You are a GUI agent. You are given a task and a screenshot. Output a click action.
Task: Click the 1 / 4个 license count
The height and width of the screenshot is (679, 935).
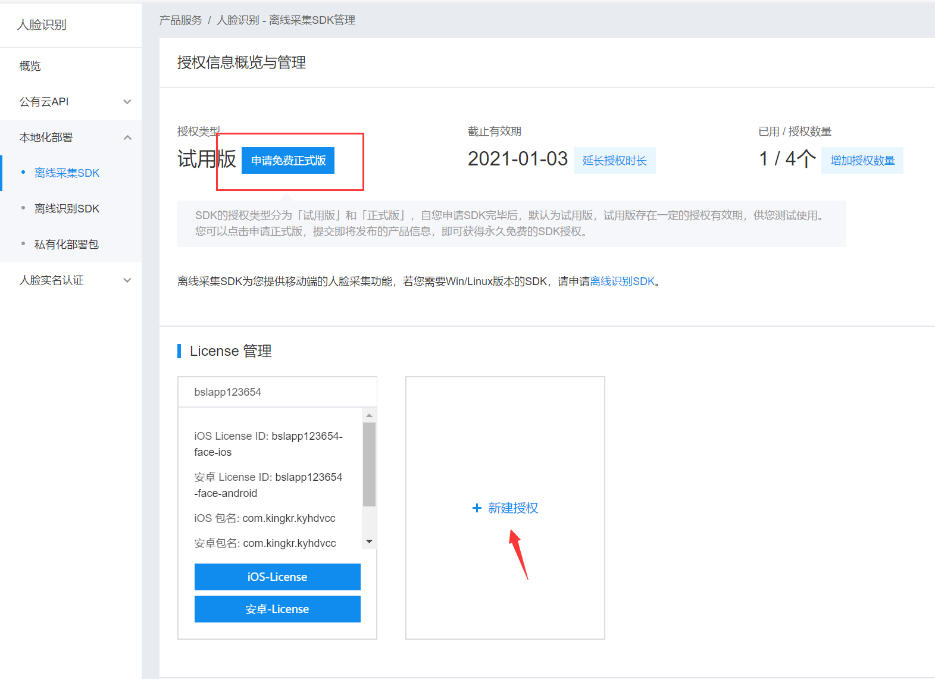click(x=787, y=159)
